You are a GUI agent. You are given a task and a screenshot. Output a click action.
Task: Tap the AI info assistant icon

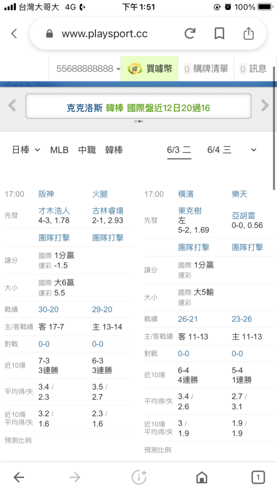coord(139,477)
